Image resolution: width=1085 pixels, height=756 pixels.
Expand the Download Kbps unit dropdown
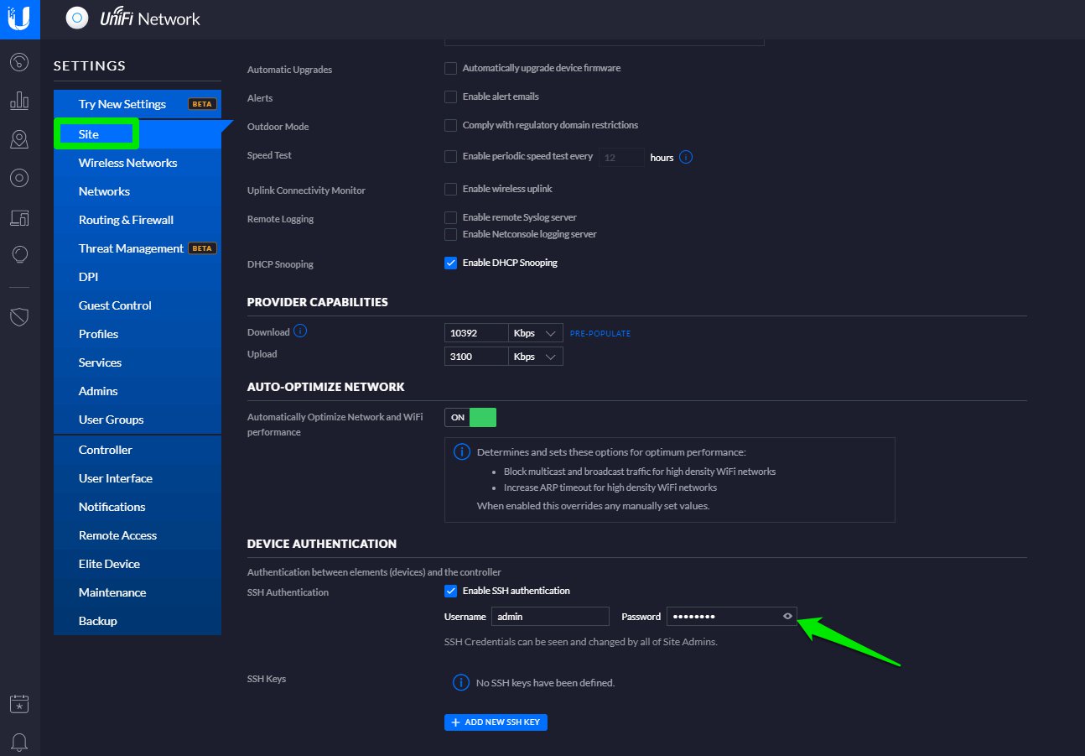click(536, 333)
